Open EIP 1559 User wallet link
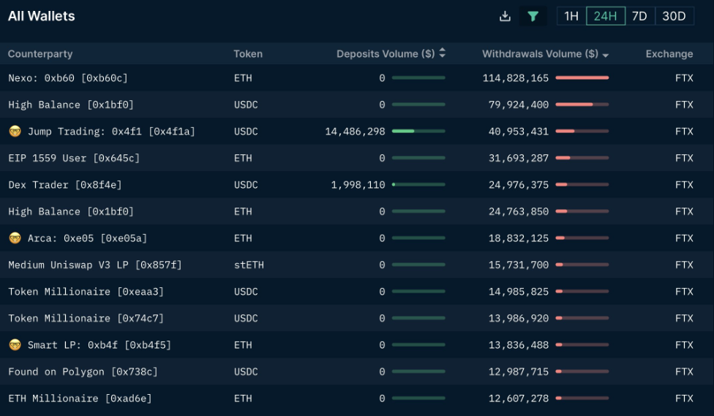 click(x=74, y=159)
